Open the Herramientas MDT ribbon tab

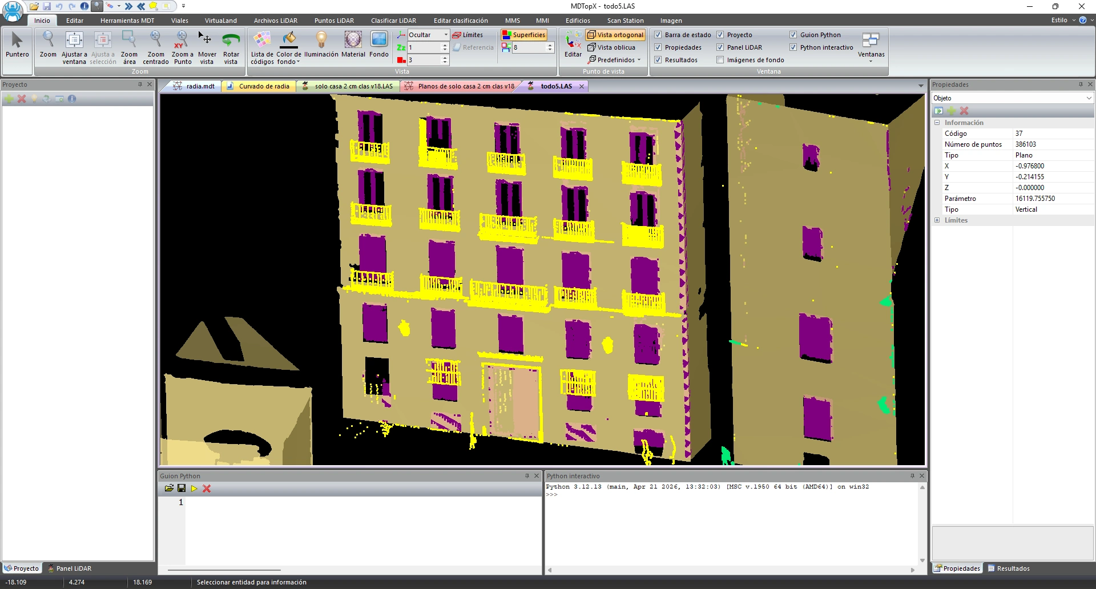(x=127, y=21)
